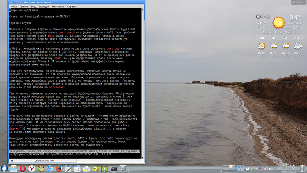Click the Пн day header in forecast
Image resolution: width=307 pixels, height=173 pixels.
(x=262, y=38)
